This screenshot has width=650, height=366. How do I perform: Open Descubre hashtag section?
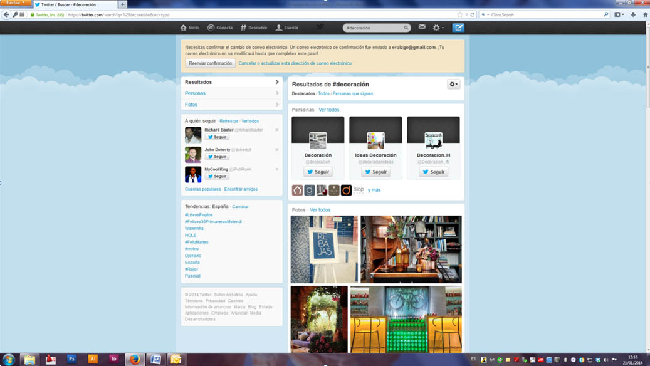click(253, 28)
